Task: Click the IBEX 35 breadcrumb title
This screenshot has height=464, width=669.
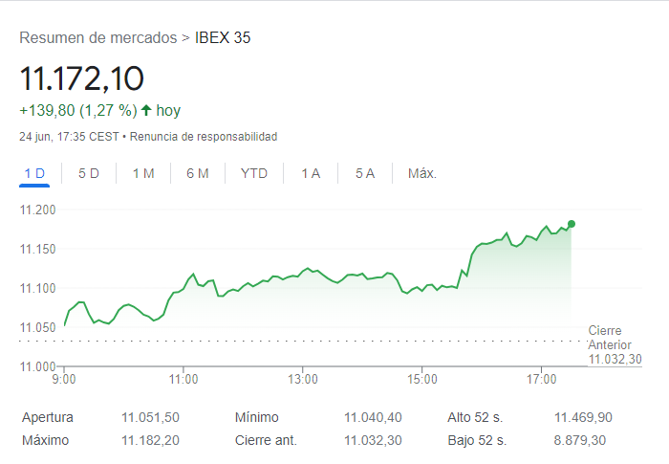Action: point(223,38)
